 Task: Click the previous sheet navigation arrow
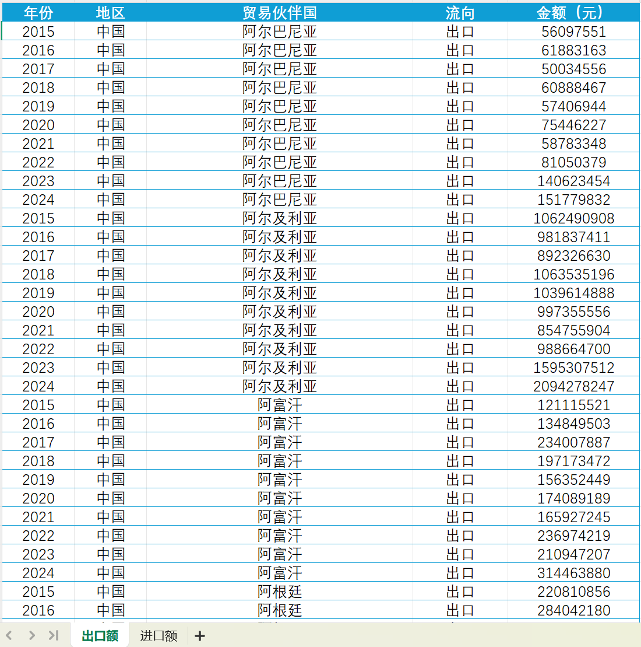point(9,635)
